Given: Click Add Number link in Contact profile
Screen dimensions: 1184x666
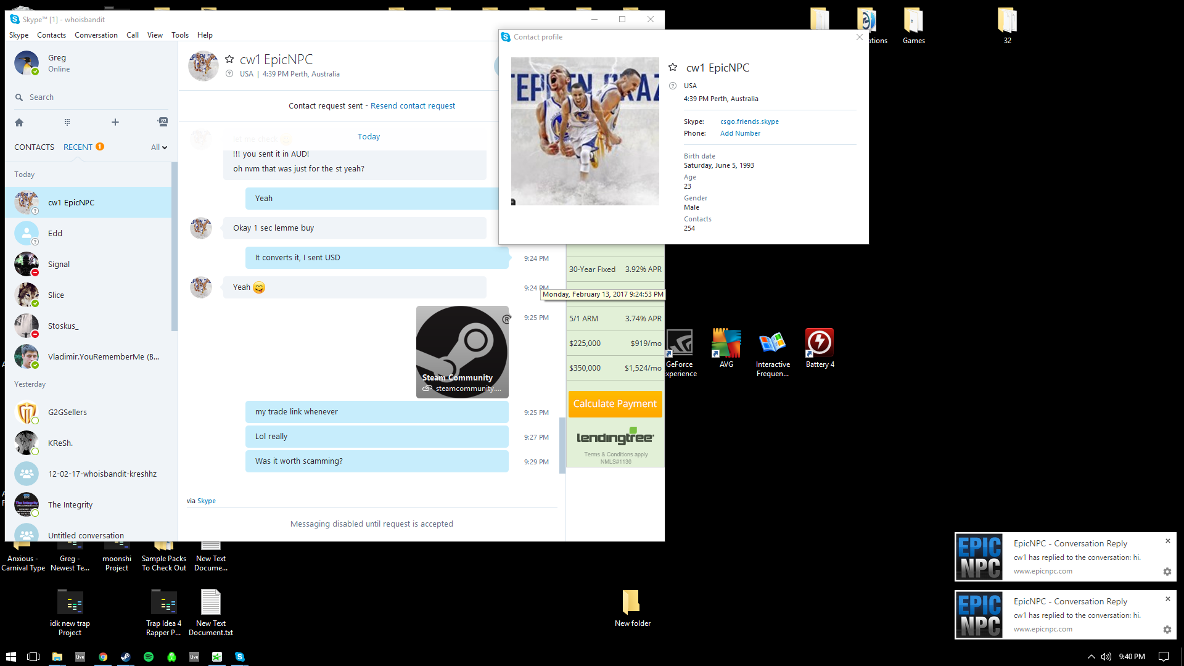Looking at the screenshot, I should click(740, 134).
